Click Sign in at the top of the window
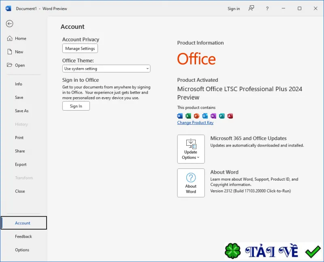Image resolution: width=324 pixels, height=262 pixels. (234, 9)
